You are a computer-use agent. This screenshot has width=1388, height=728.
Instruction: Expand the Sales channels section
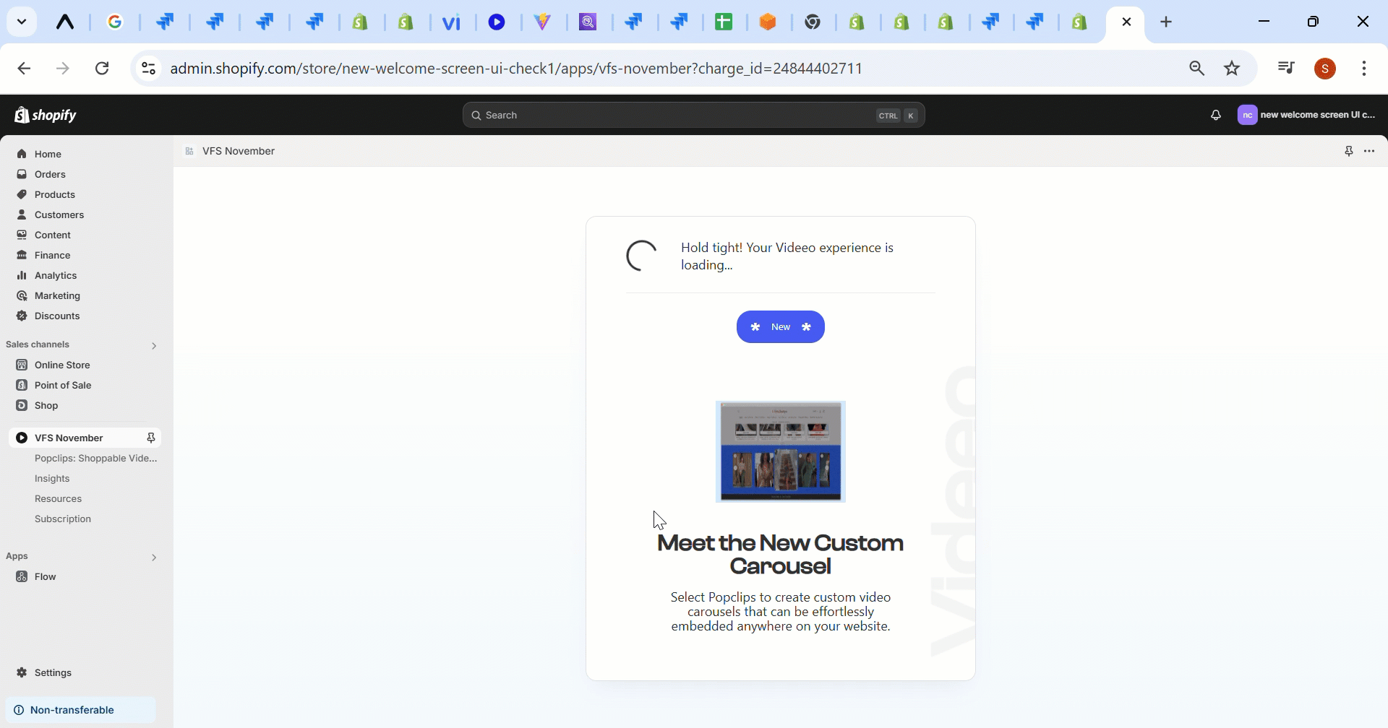tap(153, 346)
